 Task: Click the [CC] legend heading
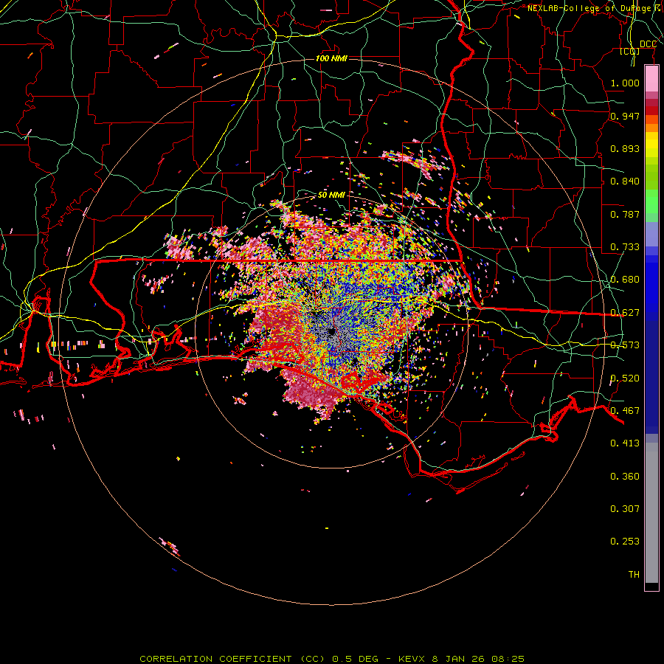pos(630,51)
